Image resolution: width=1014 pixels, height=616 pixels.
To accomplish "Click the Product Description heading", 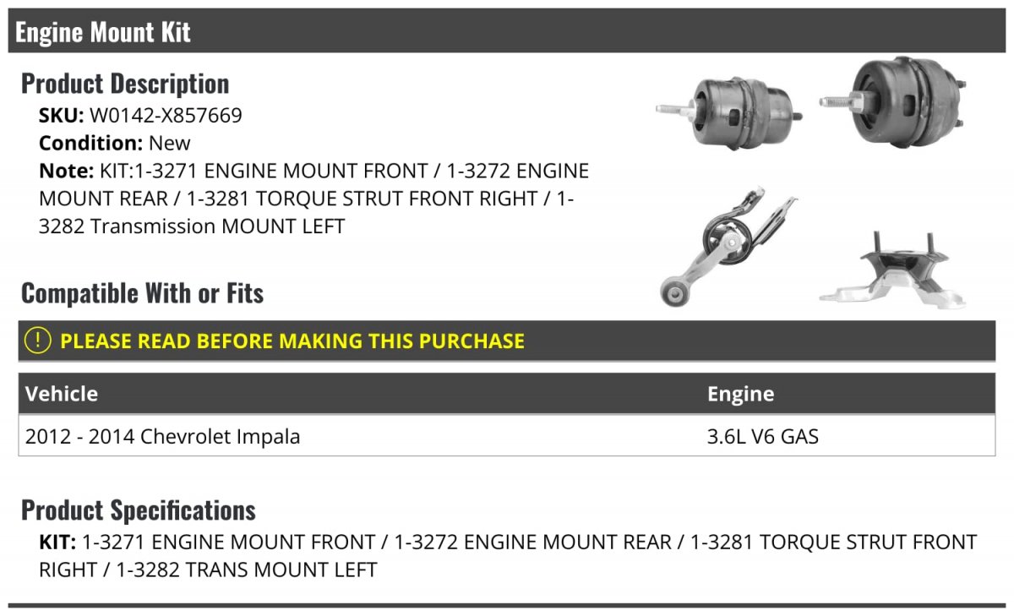I will point(125,84).
